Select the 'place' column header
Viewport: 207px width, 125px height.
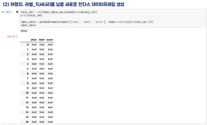[34, 40]
